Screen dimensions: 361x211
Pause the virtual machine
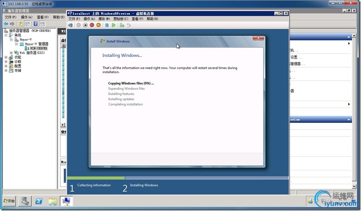tap(107, 25)
